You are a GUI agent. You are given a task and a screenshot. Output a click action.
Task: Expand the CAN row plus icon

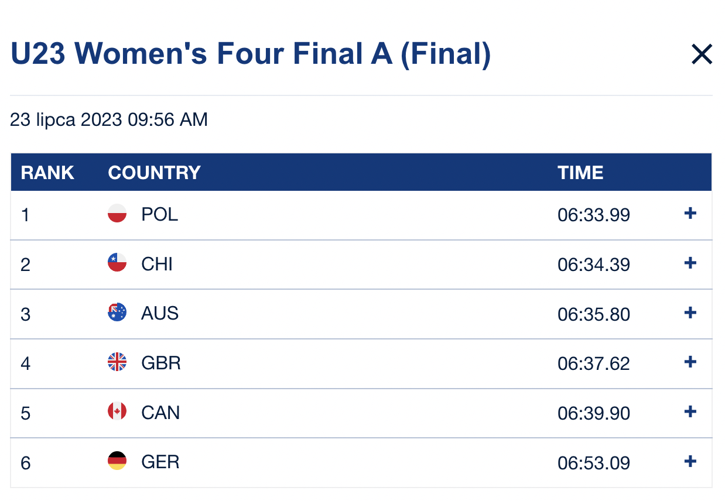tap(690, 412)
